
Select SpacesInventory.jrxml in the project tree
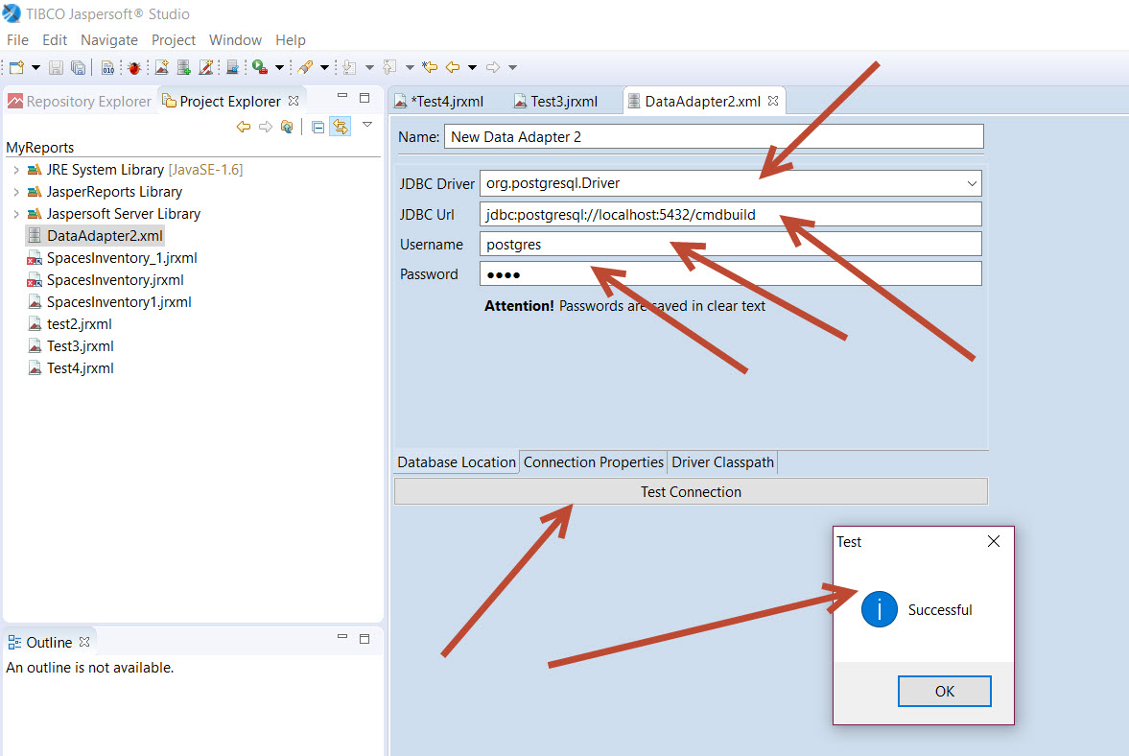click(115, 280)
